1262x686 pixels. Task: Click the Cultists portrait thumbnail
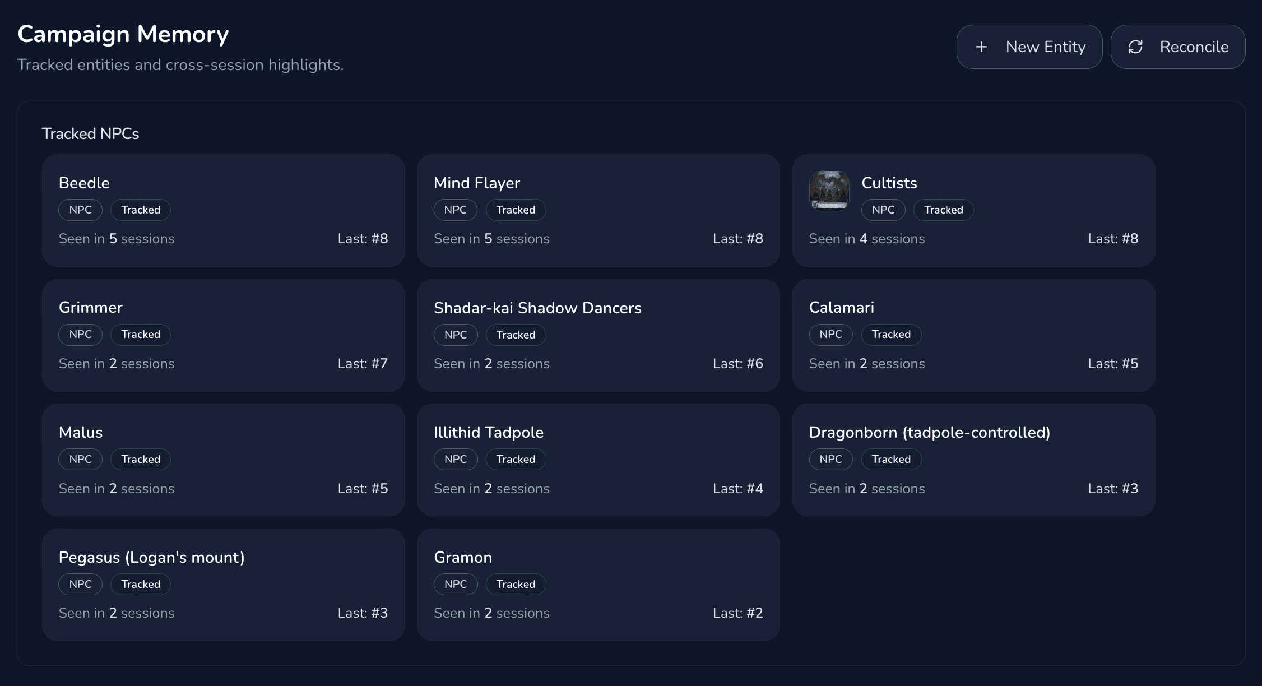tap(829, 191)
